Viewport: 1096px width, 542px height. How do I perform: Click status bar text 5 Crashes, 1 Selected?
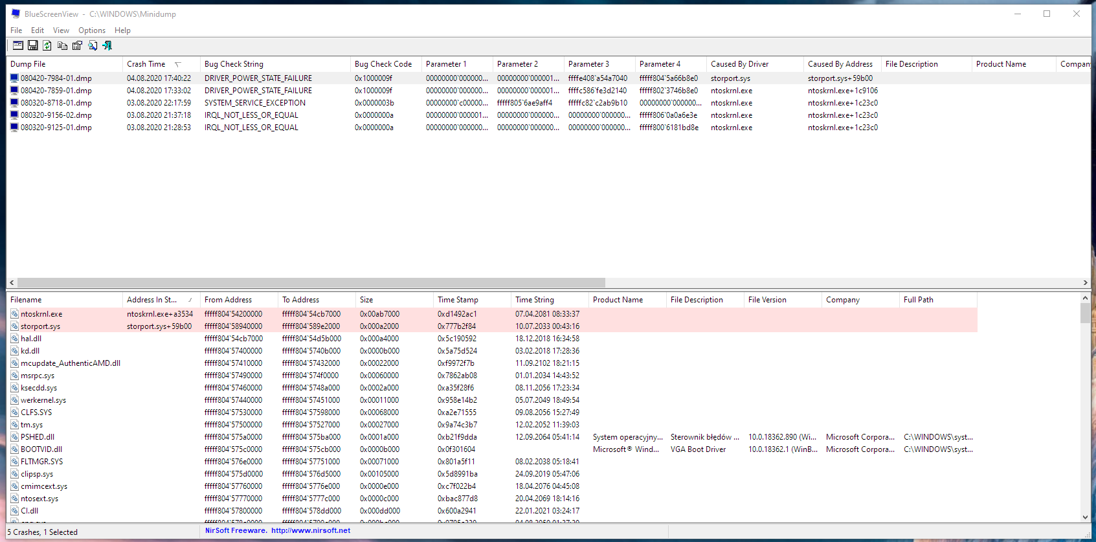pyautogui.click(x=43, y=532)
